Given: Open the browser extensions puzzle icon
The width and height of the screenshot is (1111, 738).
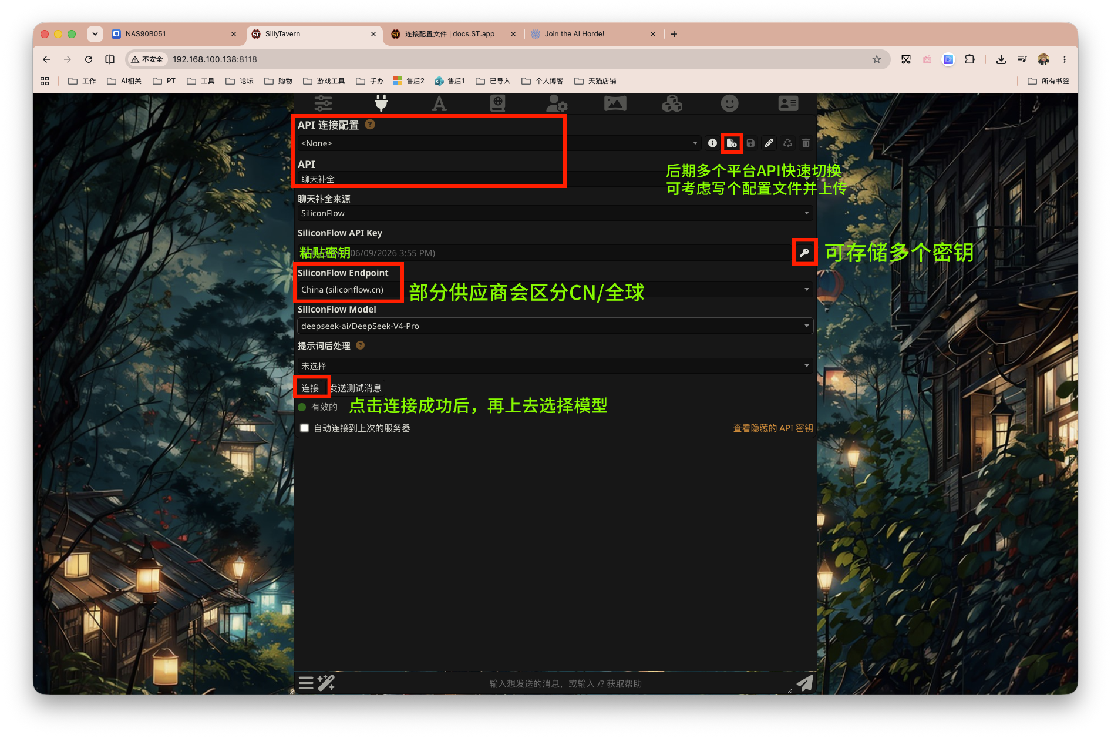Looking at the screenshot, I should 969,59.
